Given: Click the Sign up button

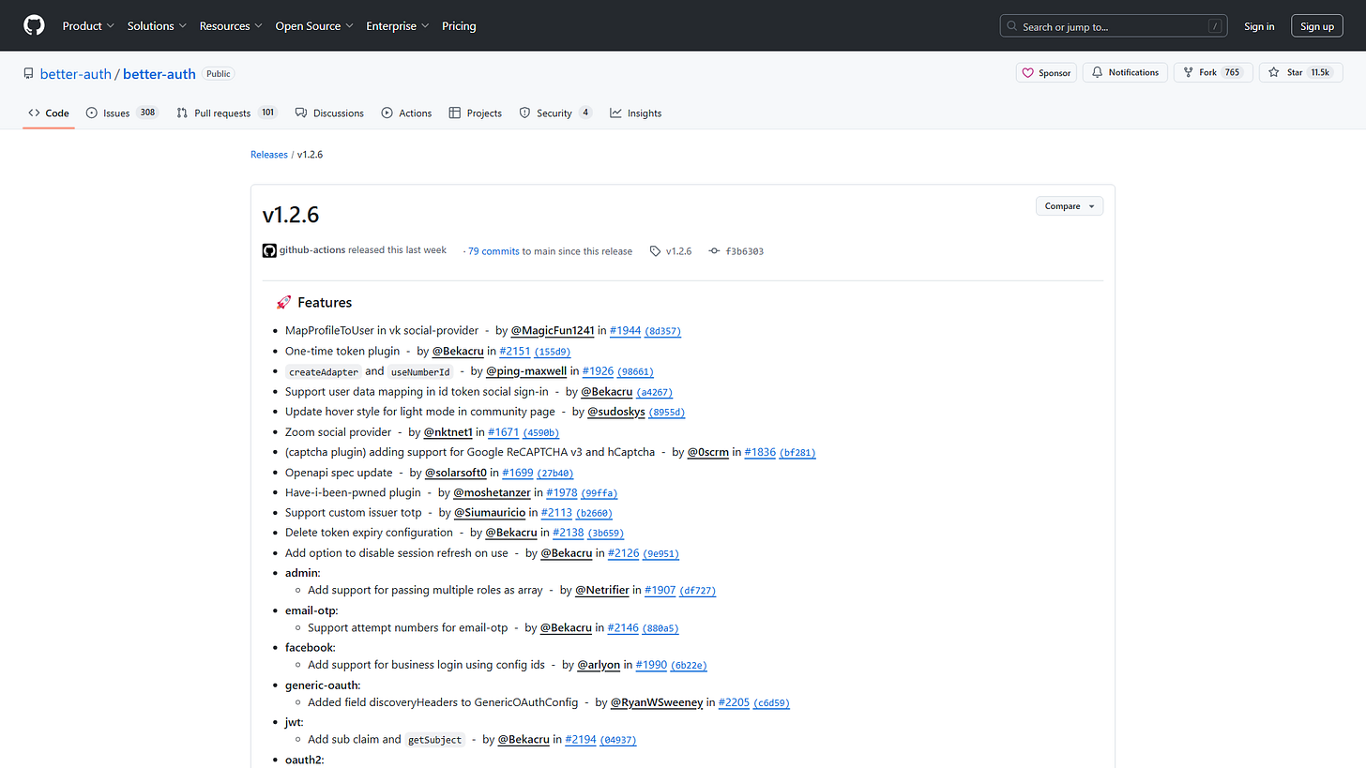Looking at the screenshot, I should click(x=1317, y=26).
